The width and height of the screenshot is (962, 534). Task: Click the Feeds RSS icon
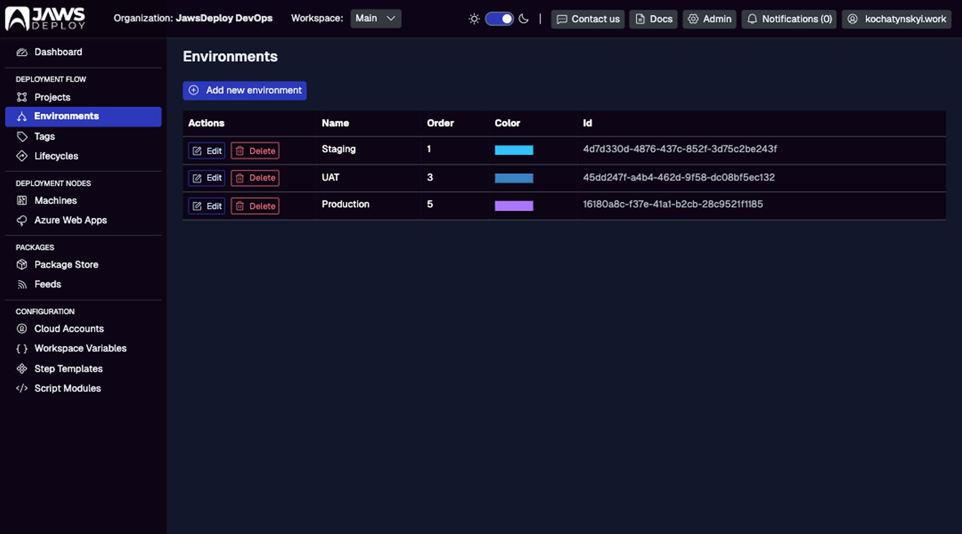22,285
